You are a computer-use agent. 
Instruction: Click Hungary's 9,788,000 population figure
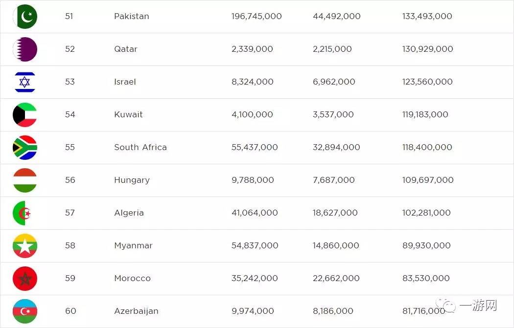click(x=253, y=180)
